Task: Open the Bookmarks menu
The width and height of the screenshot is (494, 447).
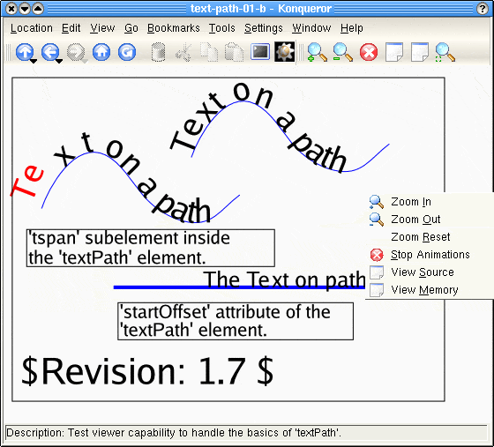Action: pyautogui.click(x=174, y=28)
